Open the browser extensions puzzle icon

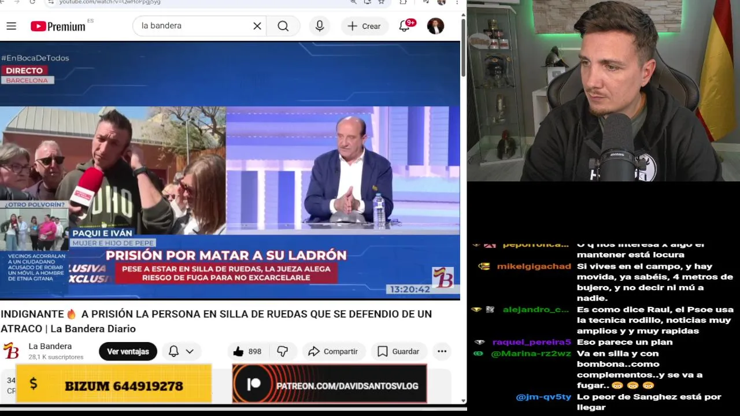[404, 2]
